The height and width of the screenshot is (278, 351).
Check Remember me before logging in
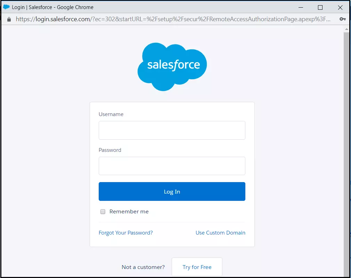pos(103,211)
